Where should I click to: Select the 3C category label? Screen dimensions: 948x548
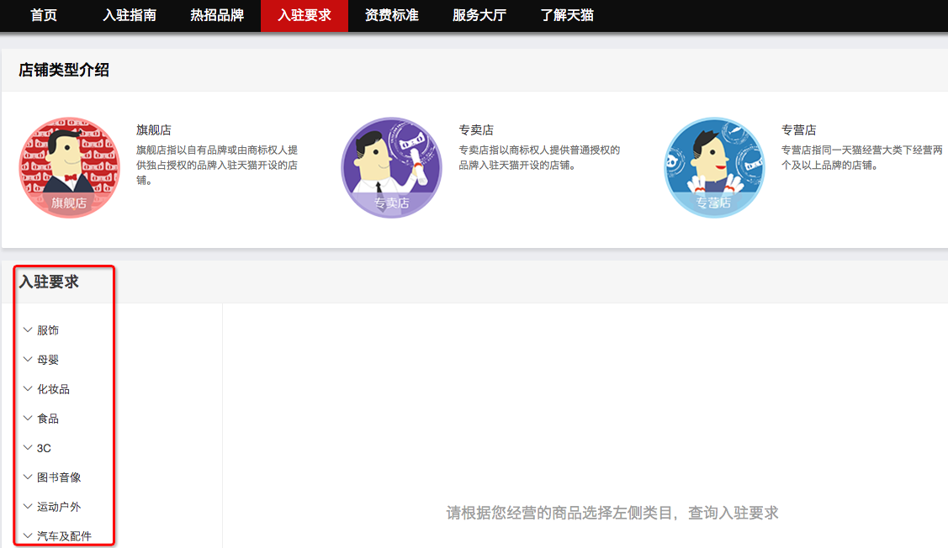[44, 448]
